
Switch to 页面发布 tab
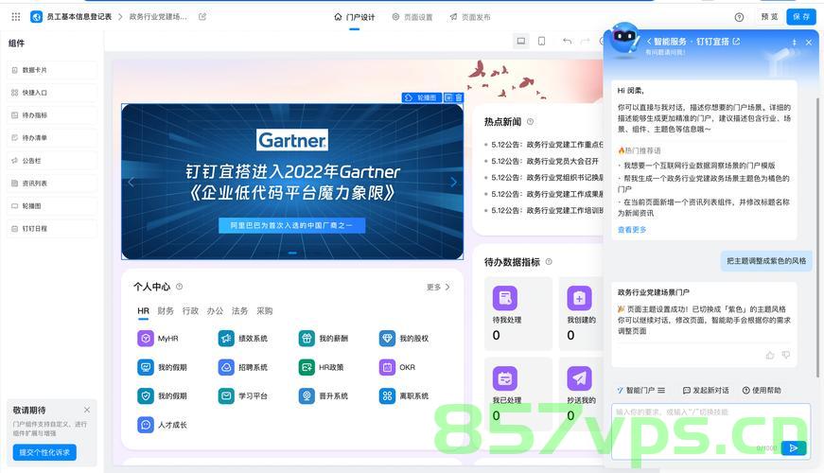[470, 17]
